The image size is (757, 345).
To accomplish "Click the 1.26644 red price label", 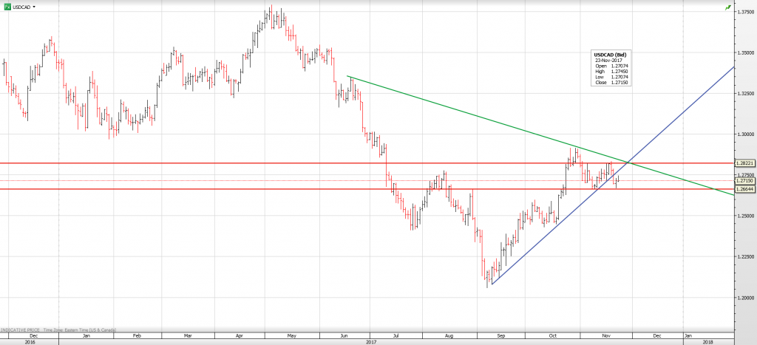I will tap(744, 189).
